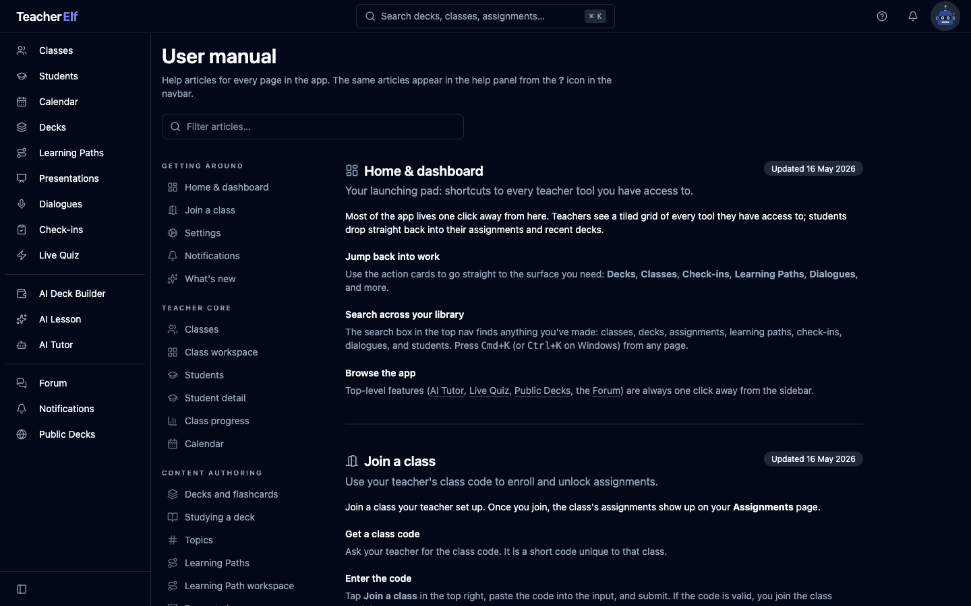
Task: Select the Decks stack icon in sidebar
Action: (22, 127)
